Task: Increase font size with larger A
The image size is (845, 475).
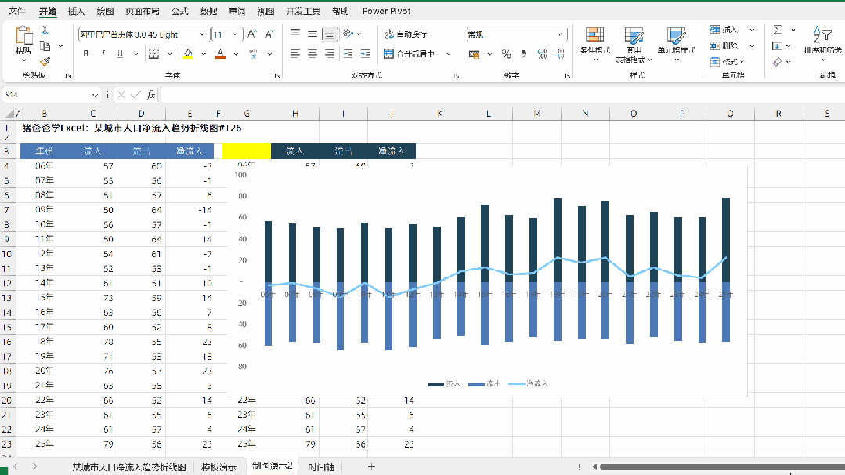Action: coord(251,34)
